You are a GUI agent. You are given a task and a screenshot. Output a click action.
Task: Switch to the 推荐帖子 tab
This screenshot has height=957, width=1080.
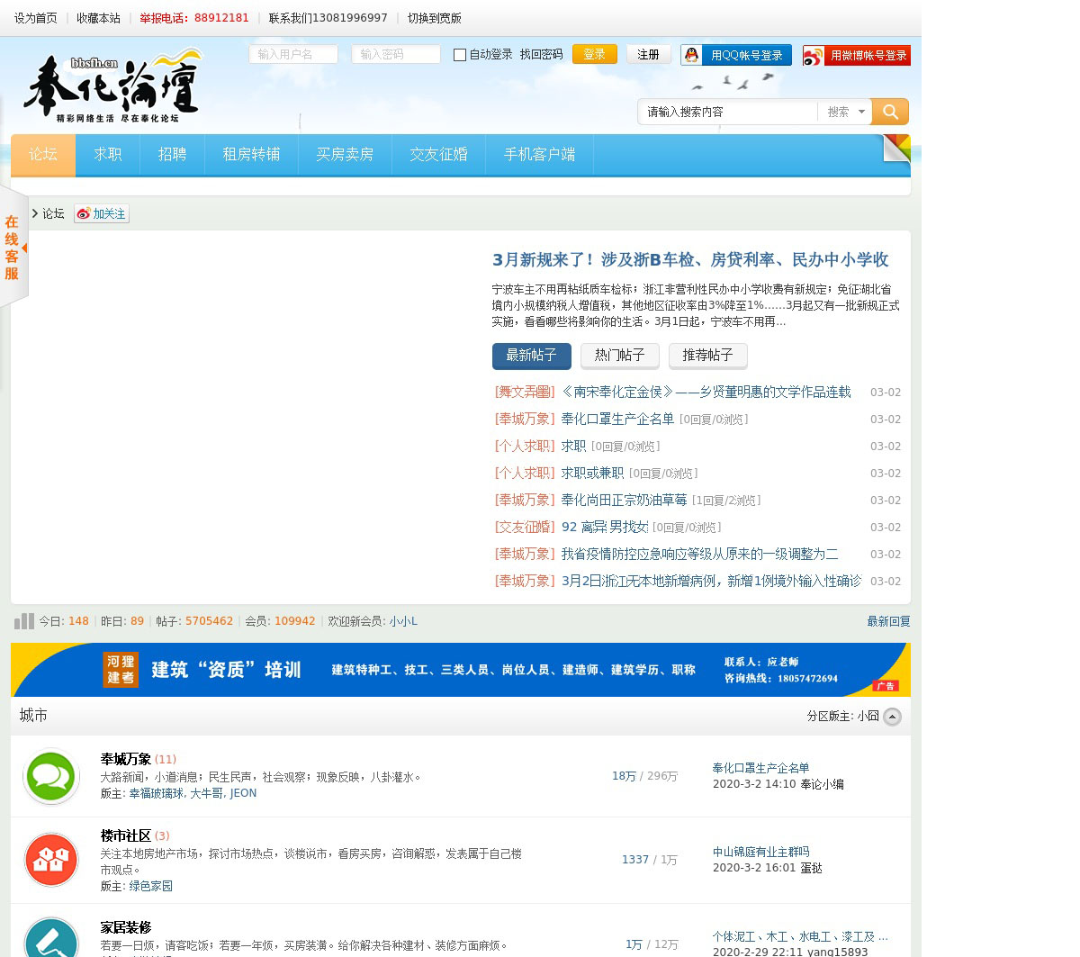pos(708,356)
